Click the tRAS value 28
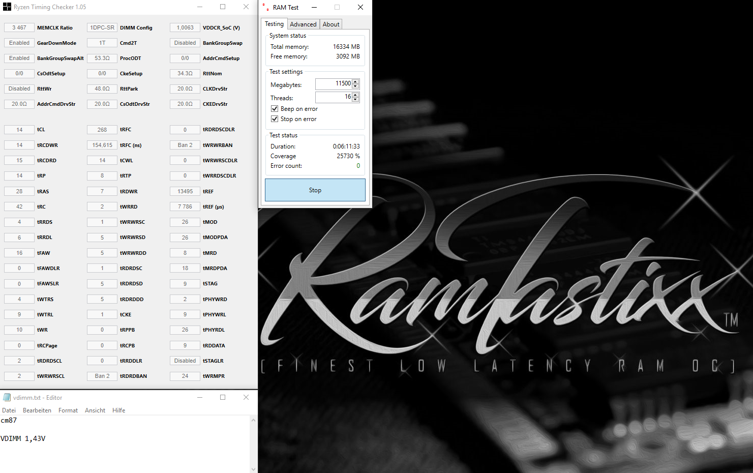The width and height of the screenshot is (753, 473). (19, 192)
